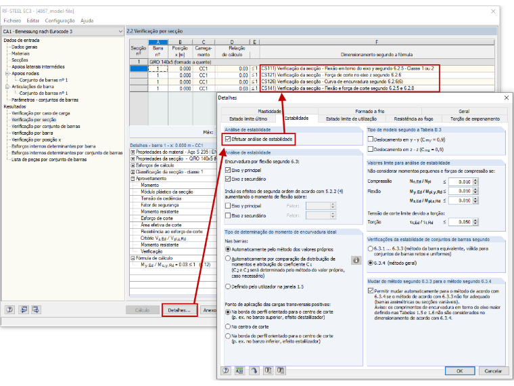Image resolution: width=514 pixels, height=386 pixels.
Task: Click the info icon beside C1 coefficient option
Action: click(356, 260)
